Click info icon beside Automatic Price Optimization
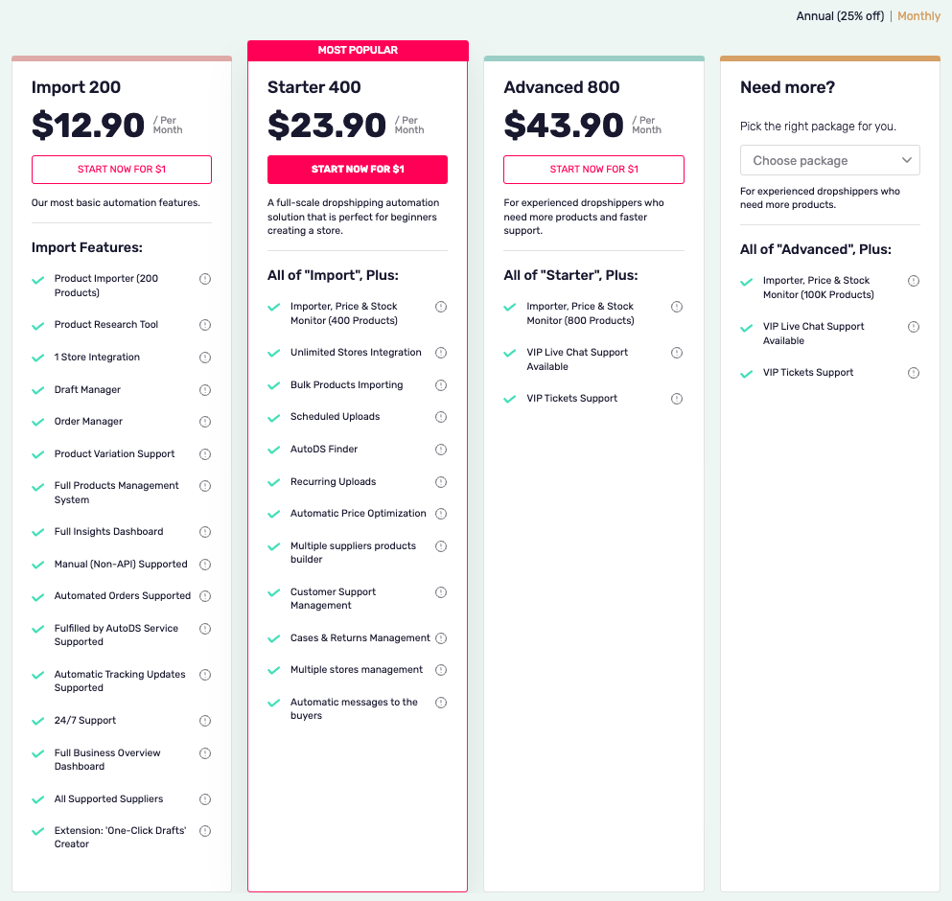This screenshot has height=901, width=952. point(440,513)
